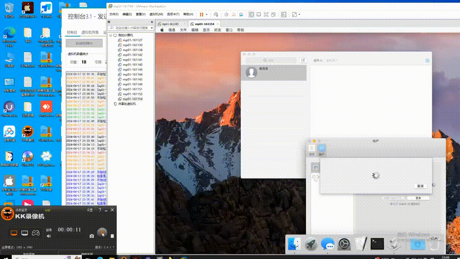Open the snapshot manager toolbar icon
Image resolution: width=460 pixels, height=259 pixels.
point(241,14)
